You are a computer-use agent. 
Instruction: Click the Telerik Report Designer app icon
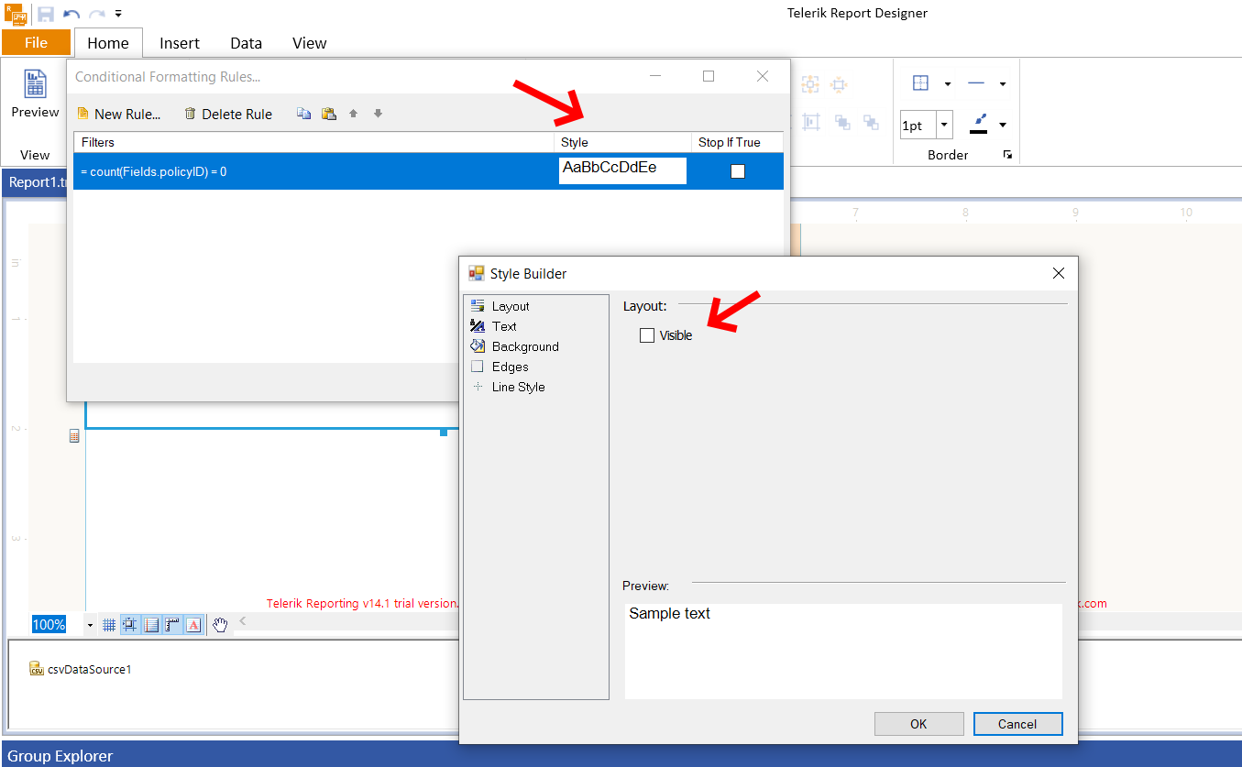point(14,13)
